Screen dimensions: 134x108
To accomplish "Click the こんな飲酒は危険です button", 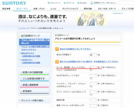I will tap(34, 78).
